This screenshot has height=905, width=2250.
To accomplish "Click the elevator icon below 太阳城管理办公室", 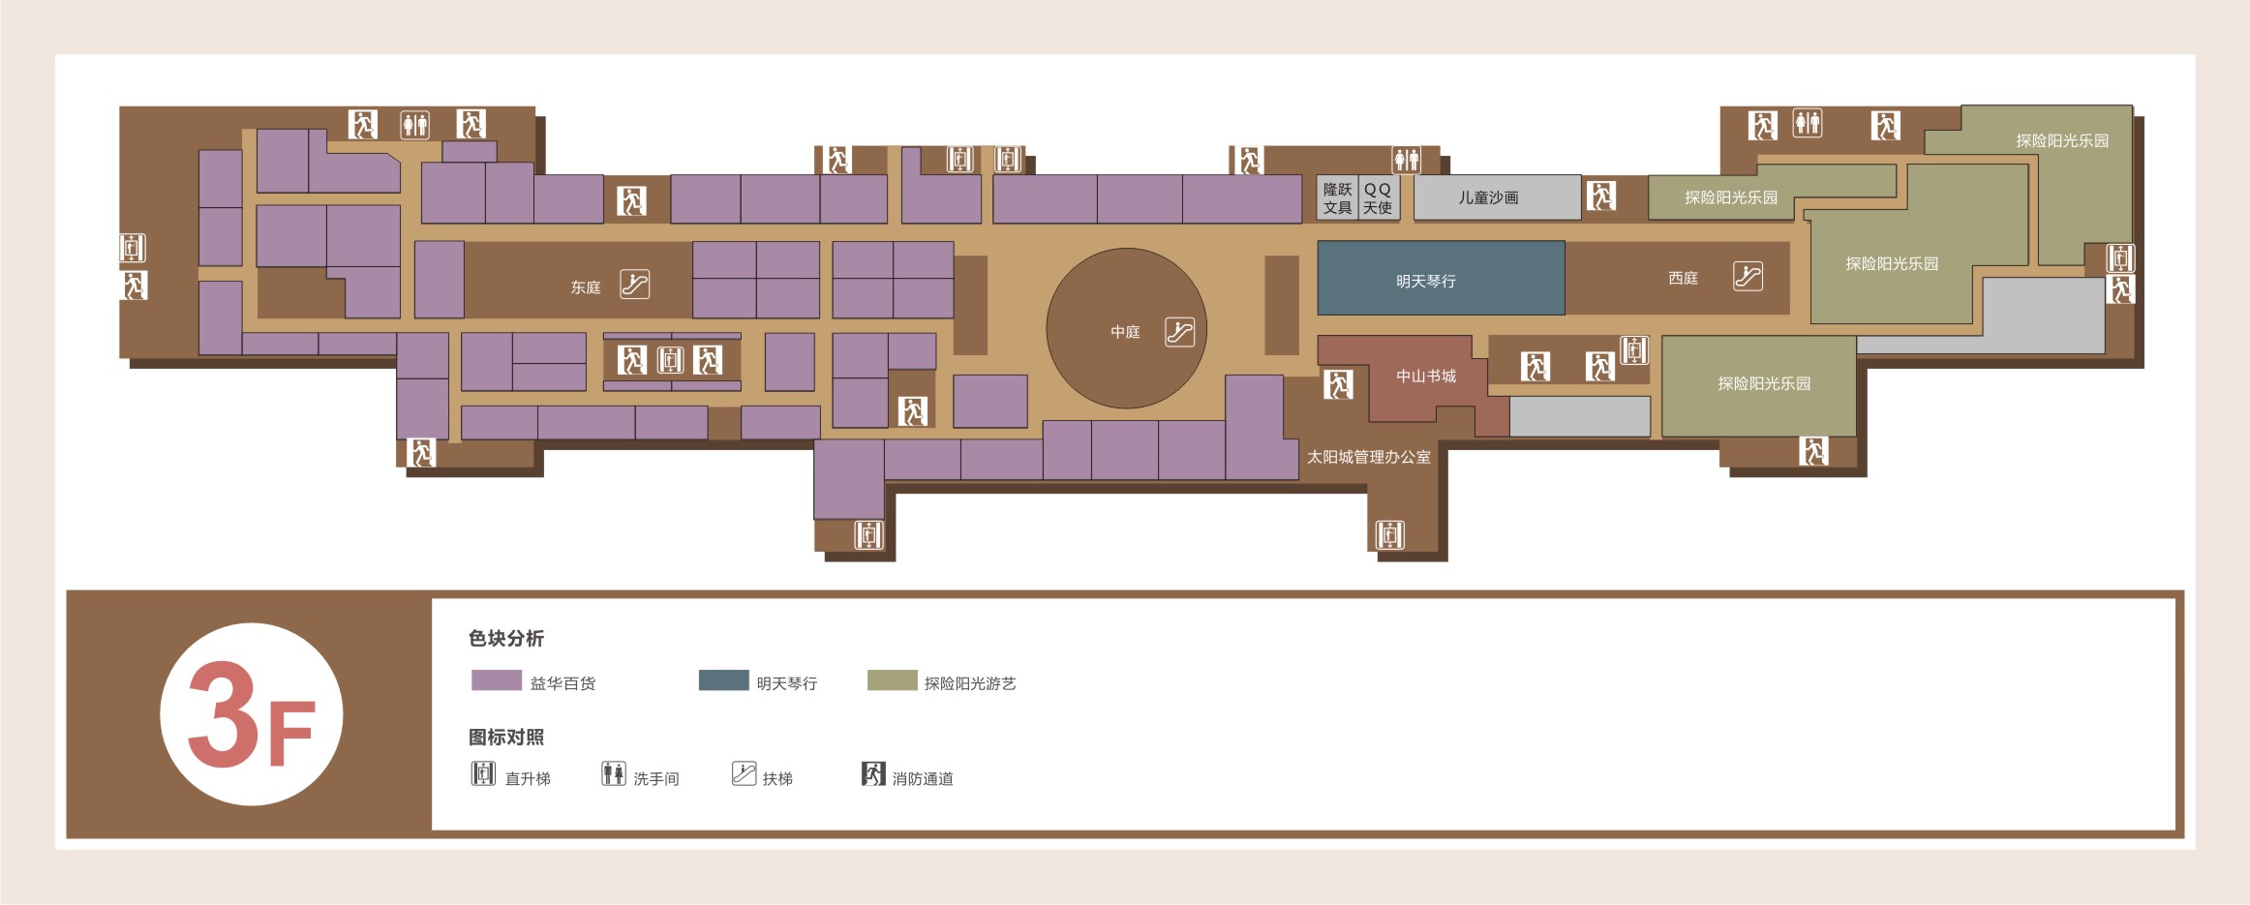I will pos(1389,534).
